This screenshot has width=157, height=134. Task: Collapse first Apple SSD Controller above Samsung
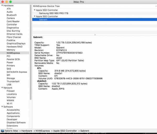35,10
